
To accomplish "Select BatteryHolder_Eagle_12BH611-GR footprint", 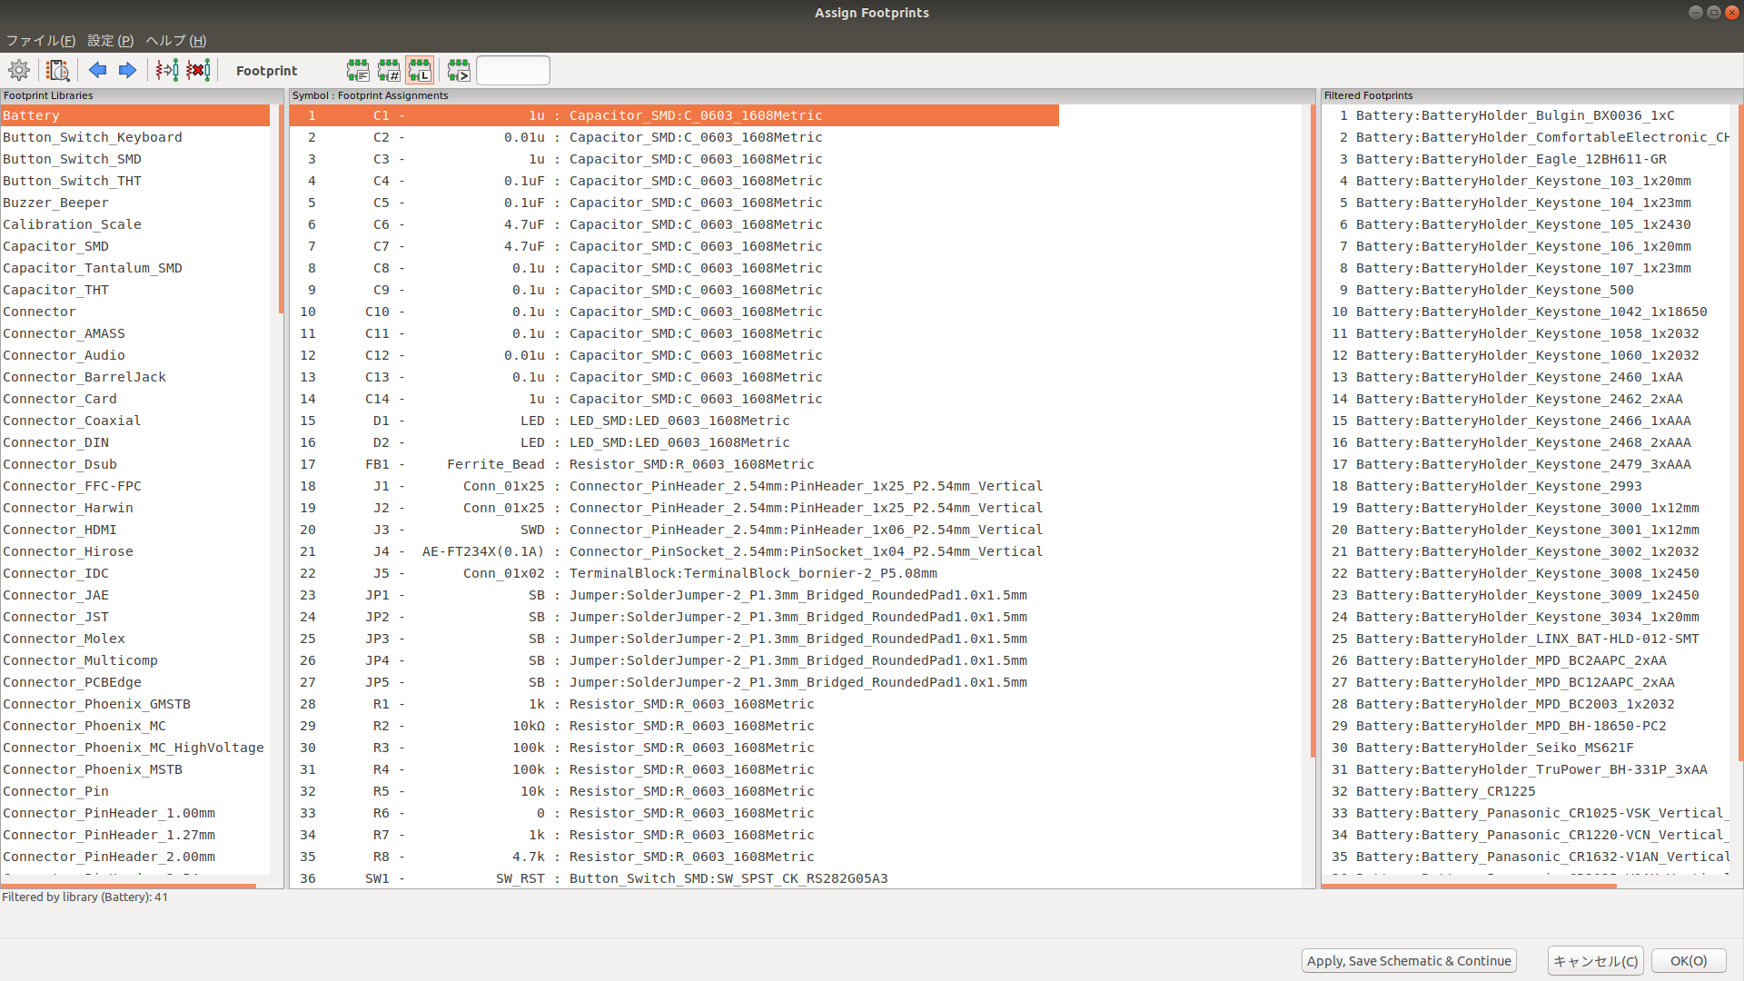I will pos(1526,159).
